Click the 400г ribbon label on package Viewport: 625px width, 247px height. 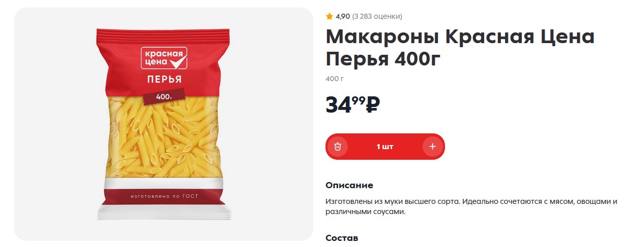(163, 96)
